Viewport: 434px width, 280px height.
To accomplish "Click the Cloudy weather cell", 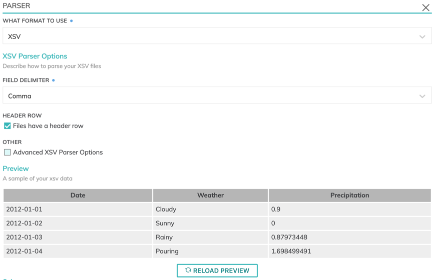I will 210,209.
